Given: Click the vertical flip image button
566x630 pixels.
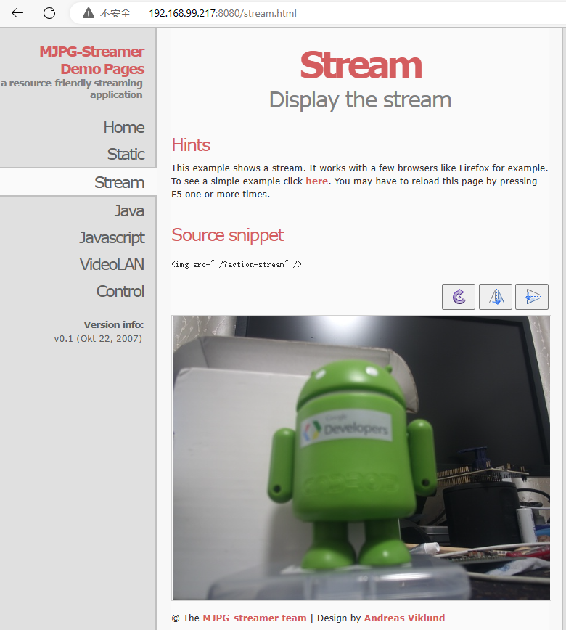Looking at the screenshot, I should [x=532, y=297].
